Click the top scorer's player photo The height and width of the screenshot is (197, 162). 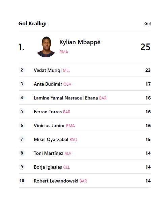tap(46, 47)
